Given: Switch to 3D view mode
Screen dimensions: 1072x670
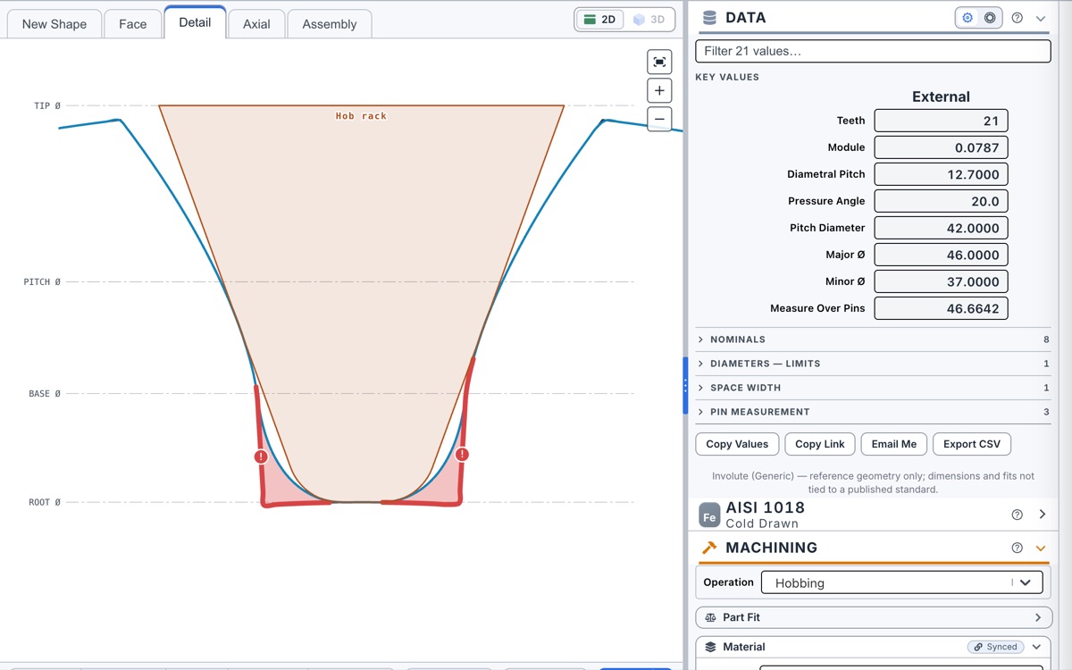Looking at the screenshot, I should click(648, 20).
